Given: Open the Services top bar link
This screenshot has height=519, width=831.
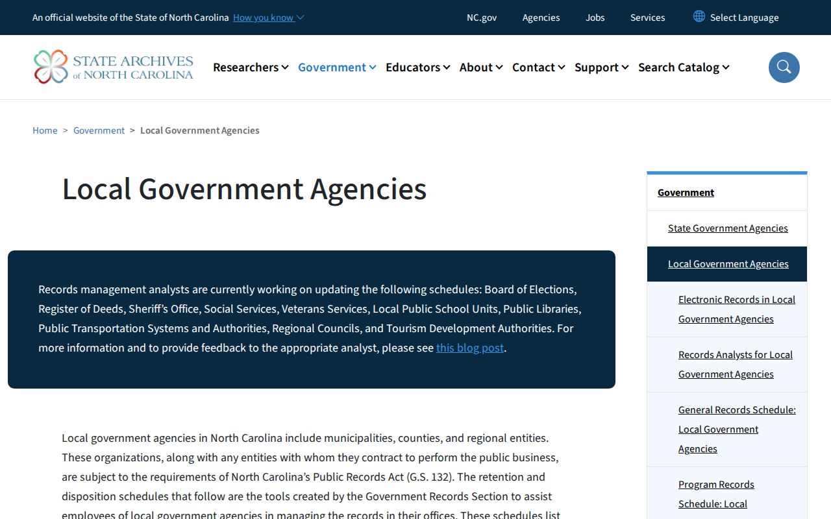Looking at the screenshot, I should click(x=647, y=18).
